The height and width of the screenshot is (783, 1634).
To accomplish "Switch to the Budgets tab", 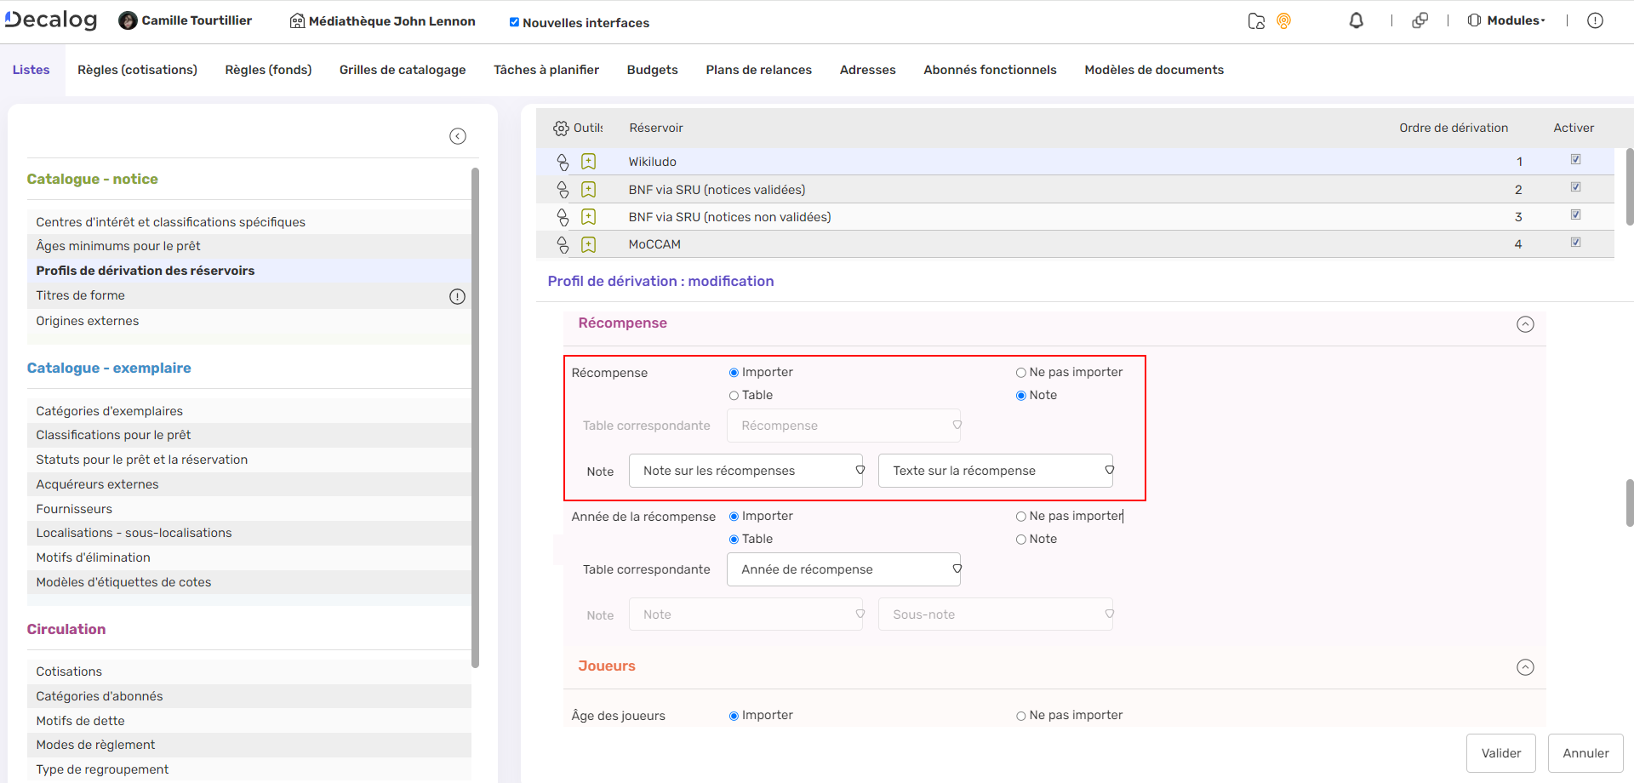I will 652,70.
